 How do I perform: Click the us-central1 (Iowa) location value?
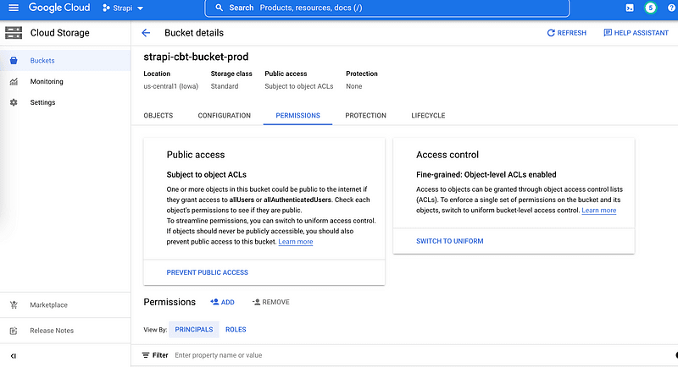click(171, 86)
